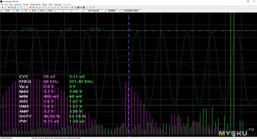The height and width of the screenshot is (139, 257).
Task: Click the magenta down arrow channel icon
Action: point(12,7)
